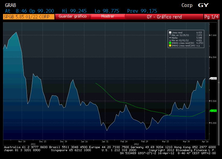Select the GRAB command text at top
The image size is (222, 159).
coord(11,5)
